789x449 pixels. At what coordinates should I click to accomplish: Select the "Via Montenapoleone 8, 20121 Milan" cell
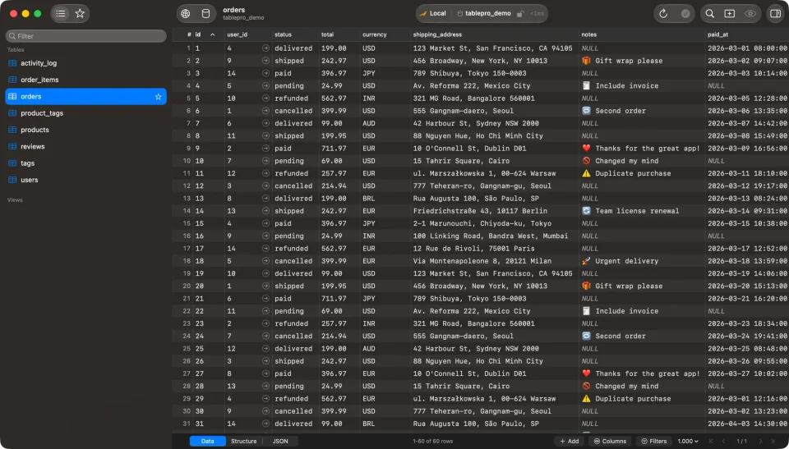[x=494, y=261]
